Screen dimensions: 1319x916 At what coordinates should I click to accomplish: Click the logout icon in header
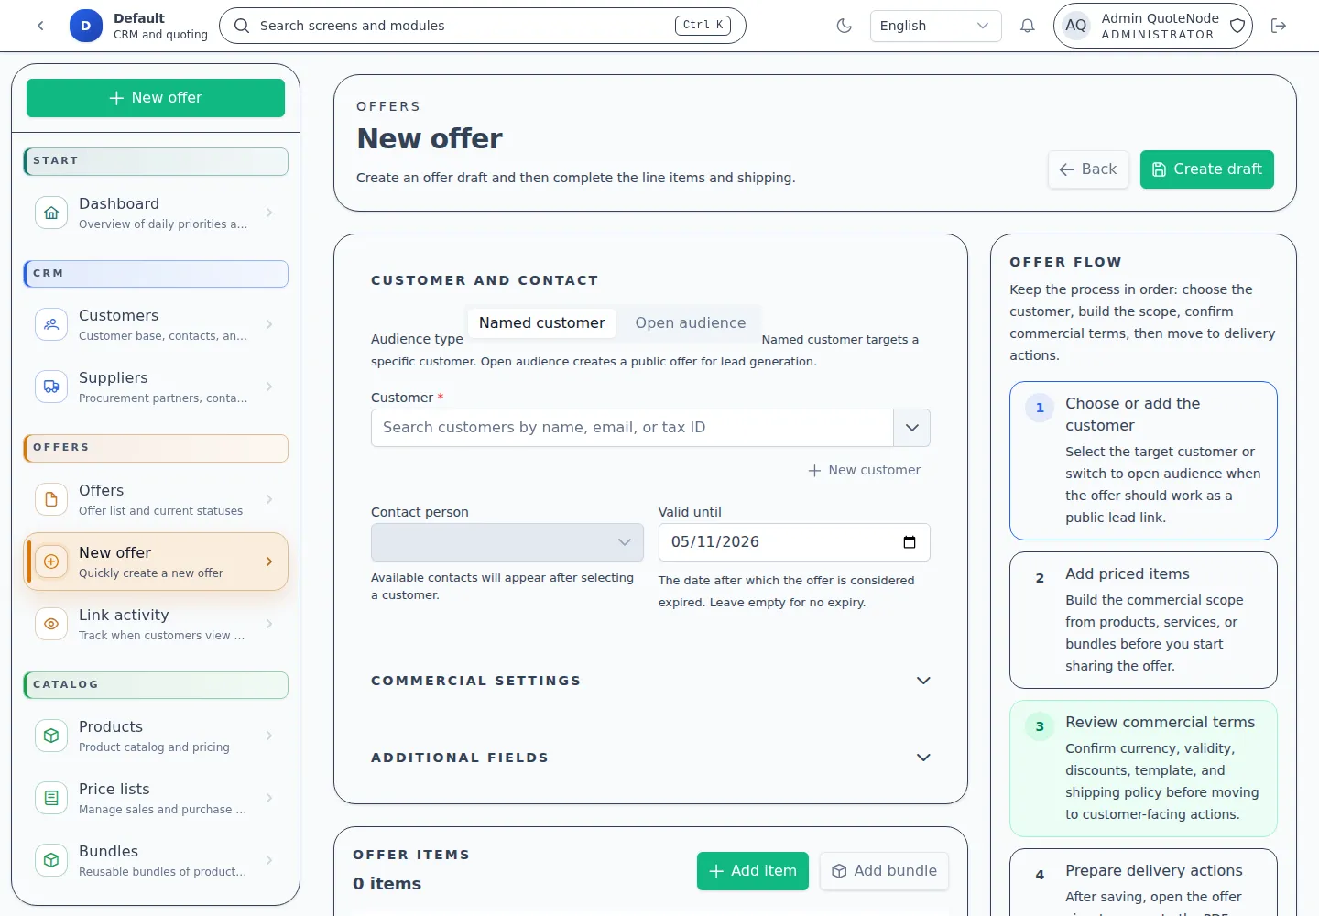coord(1279,26)
